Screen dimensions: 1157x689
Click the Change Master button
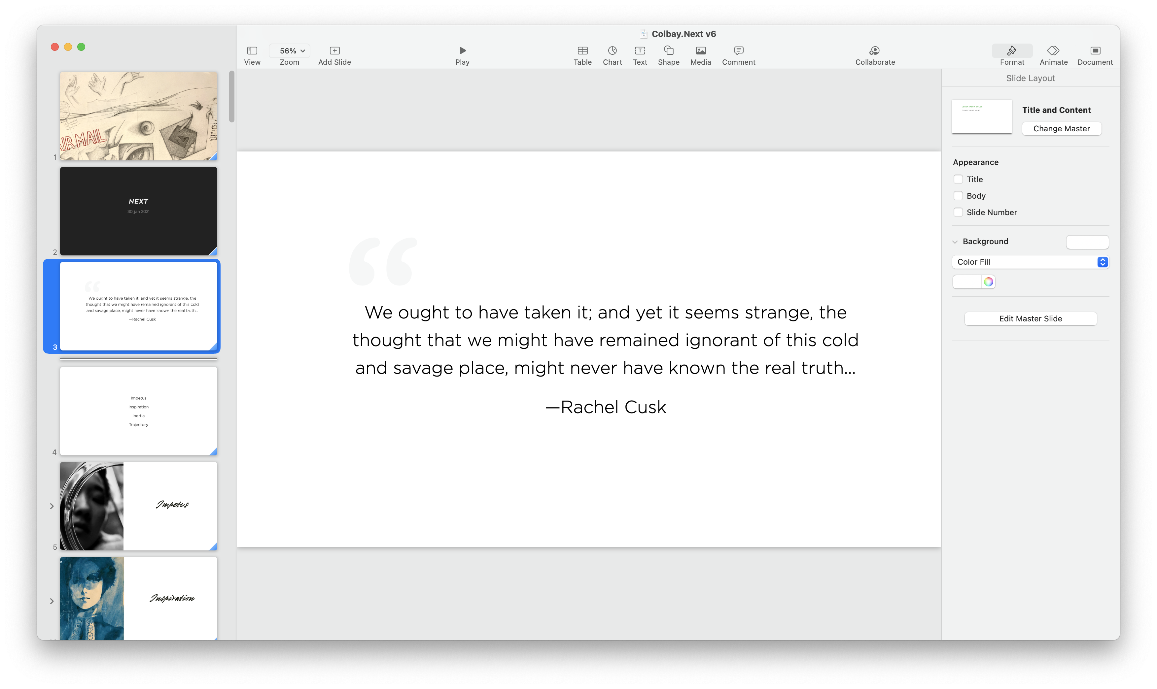[1061, 129]
